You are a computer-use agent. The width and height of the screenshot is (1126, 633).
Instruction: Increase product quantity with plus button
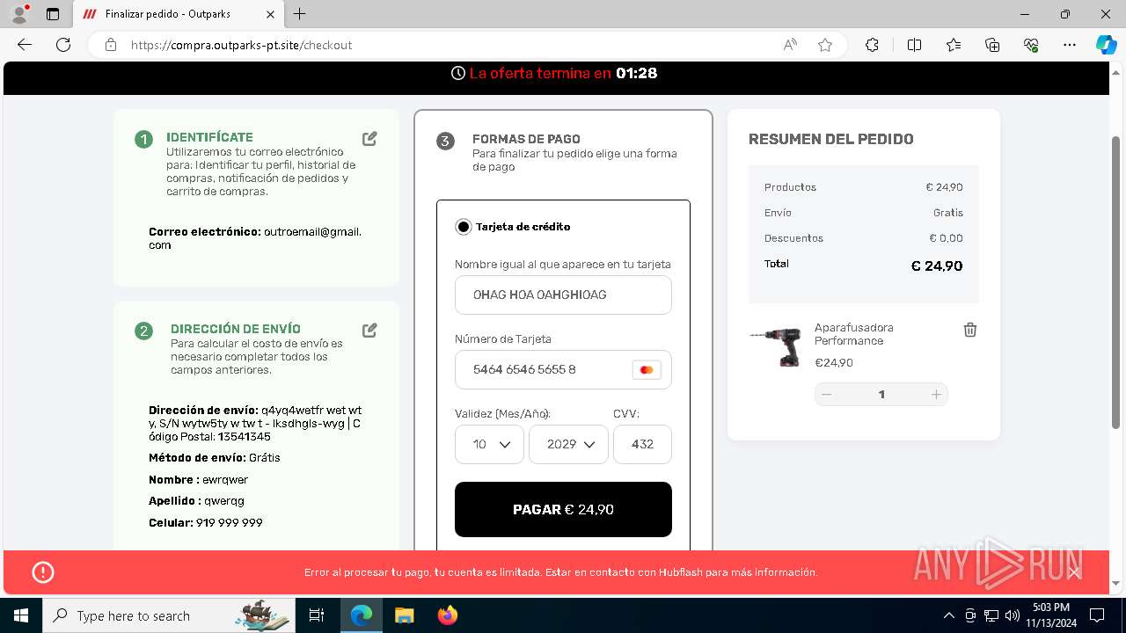coord(937,395)
